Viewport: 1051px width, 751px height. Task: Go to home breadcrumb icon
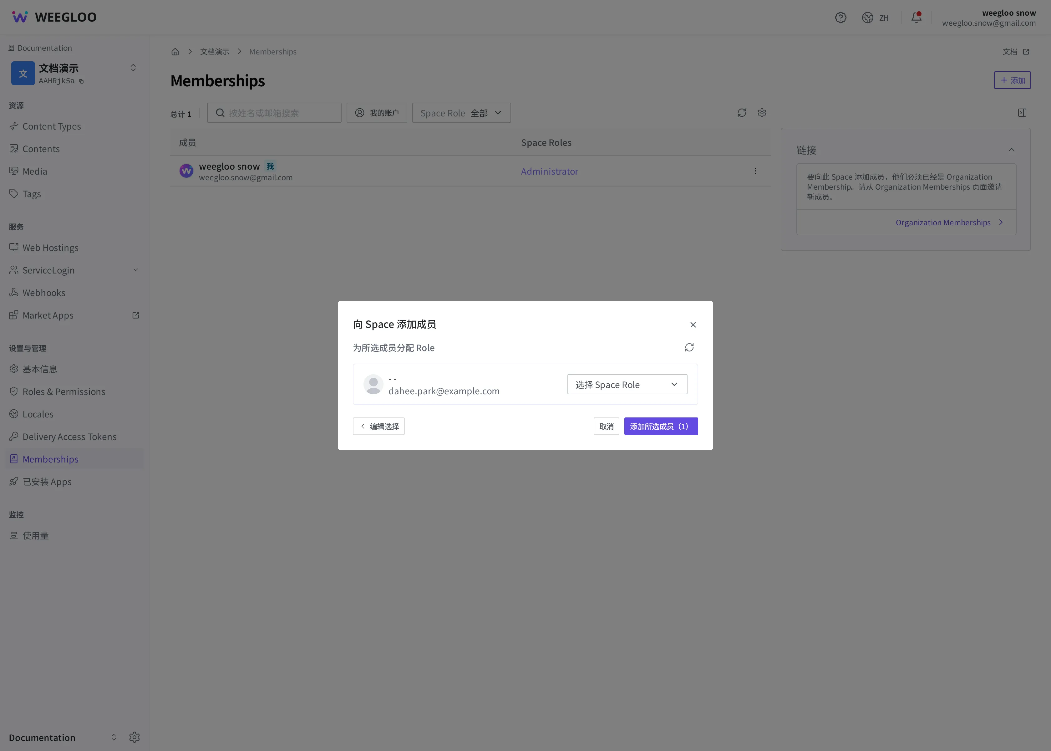pyautogui.click(x=175, y=52)
